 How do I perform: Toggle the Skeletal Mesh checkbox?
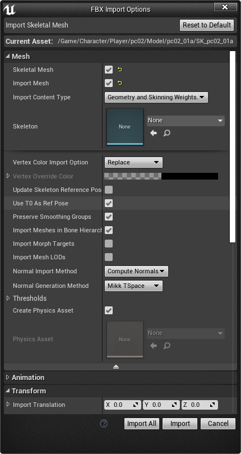[109, 70]
